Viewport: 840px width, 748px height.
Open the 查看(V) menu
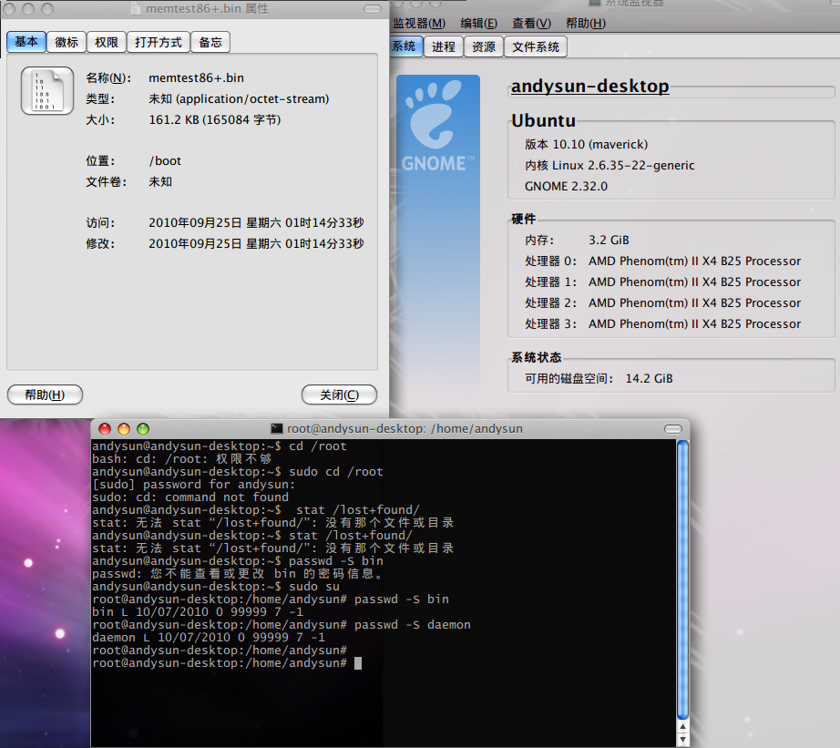(x=531, y=24)
